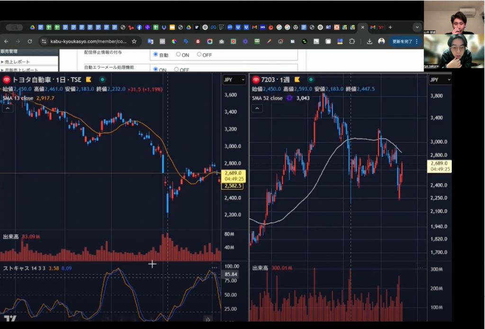Close the active browser tab
The image size is (485, 329).
362,27
